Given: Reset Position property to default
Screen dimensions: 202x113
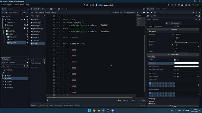Looking at the screenshot, I should pos(173,35).
